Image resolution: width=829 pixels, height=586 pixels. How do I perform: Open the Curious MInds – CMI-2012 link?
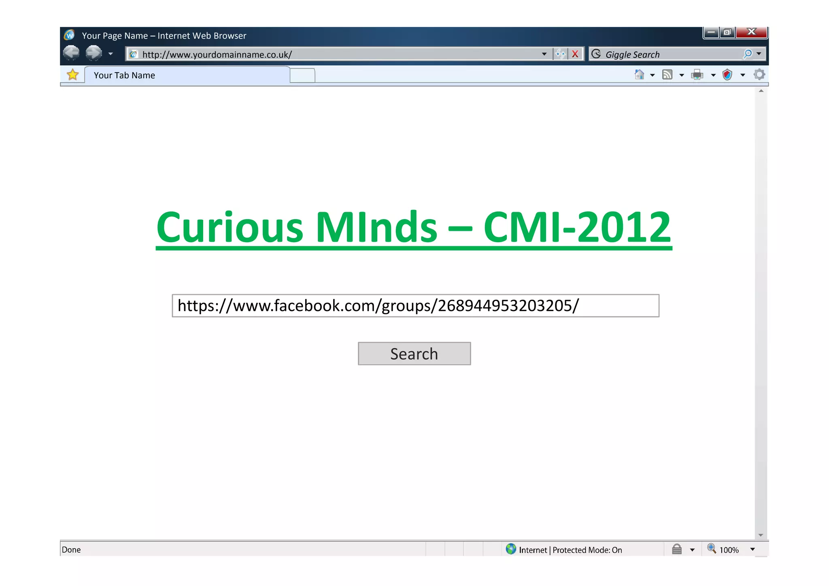(x=414, y=228)
